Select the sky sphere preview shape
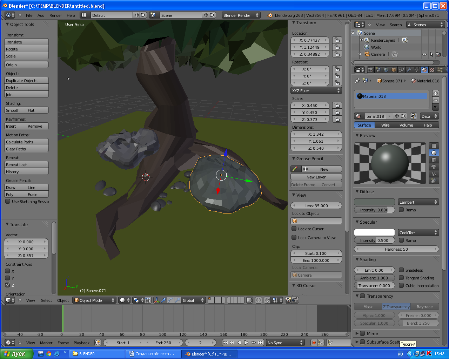449x359 pixels. pos(434,181)
